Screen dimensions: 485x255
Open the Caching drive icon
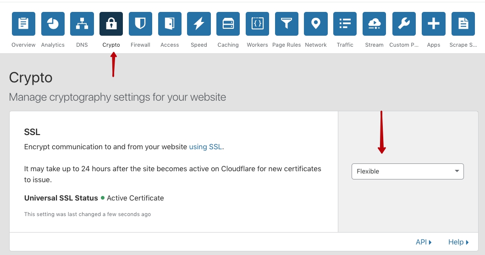tap(228, 24)
